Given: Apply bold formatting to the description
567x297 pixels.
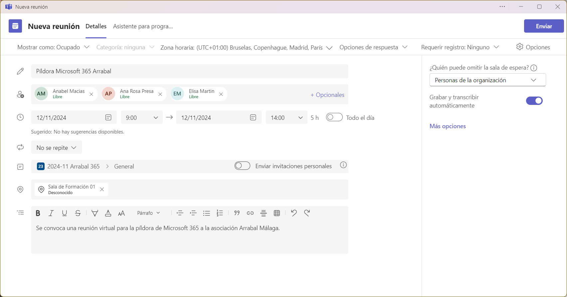Looking at the screenshot, I should [38, 213].
